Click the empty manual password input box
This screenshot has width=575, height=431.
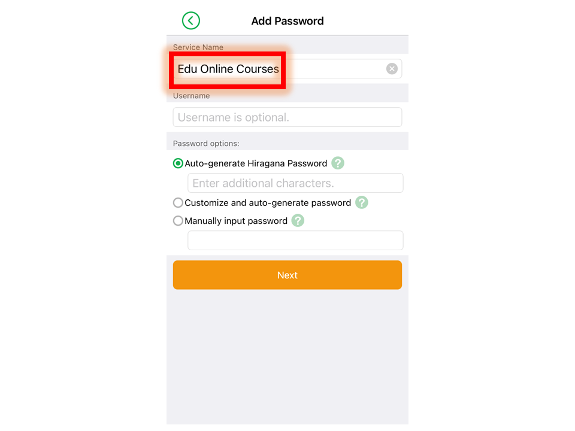pos(295,241)
